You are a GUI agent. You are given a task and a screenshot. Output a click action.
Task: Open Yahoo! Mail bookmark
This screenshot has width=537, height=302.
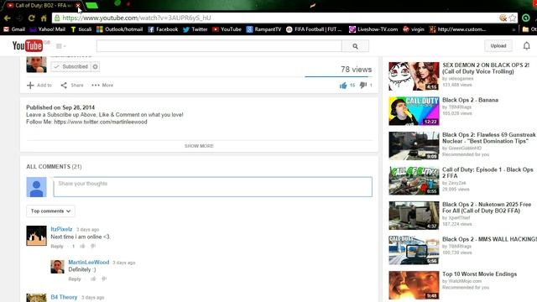click(47, 29)
